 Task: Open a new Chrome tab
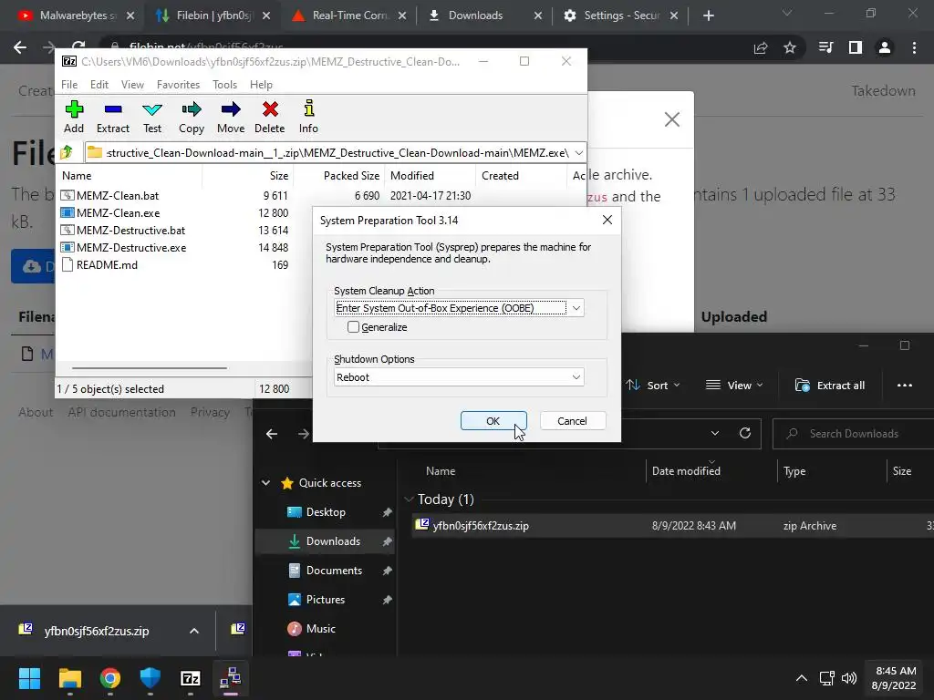point(708,15)
